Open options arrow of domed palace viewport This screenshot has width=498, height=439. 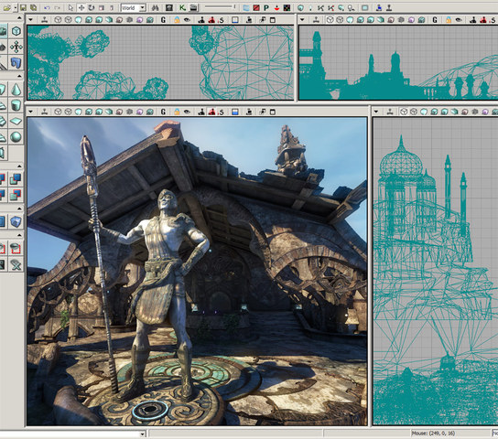pos(376,112)
